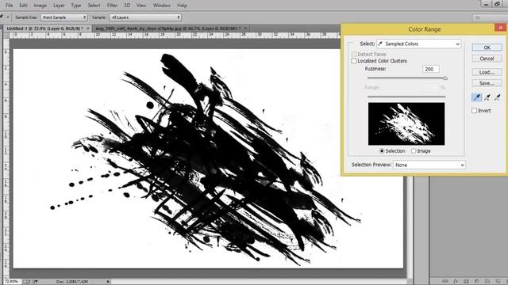508x285 pixels.
Task: Tick the Invert checkbox
Action: (475, 111)
